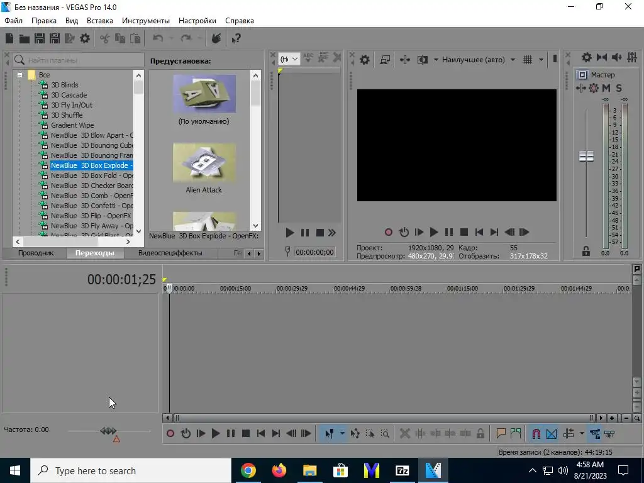The image size is (644, 483).
Task: Switch to the Видеоспецэффекты tab
Action: 170,253
